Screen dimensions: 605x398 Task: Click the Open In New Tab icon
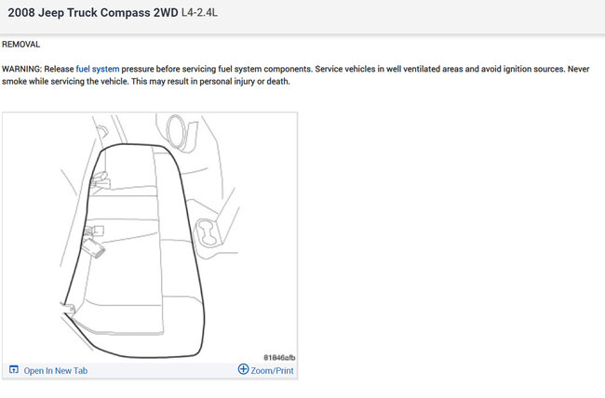(14, 369)
